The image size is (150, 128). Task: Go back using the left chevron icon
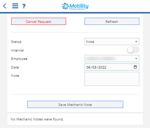click(5, 6)
